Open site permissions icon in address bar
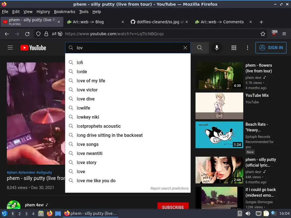 (x=54, y=34)
